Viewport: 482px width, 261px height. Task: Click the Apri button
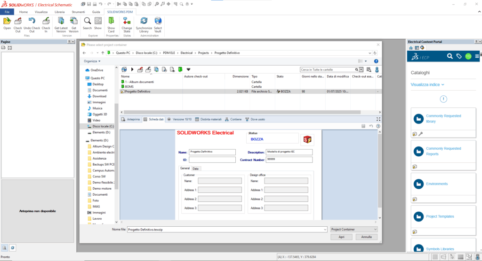341,237
